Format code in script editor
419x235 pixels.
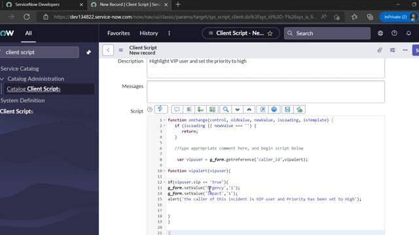[189, 110]
